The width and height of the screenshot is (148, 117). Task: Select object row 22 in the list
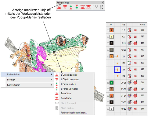[x=126, y=63]
